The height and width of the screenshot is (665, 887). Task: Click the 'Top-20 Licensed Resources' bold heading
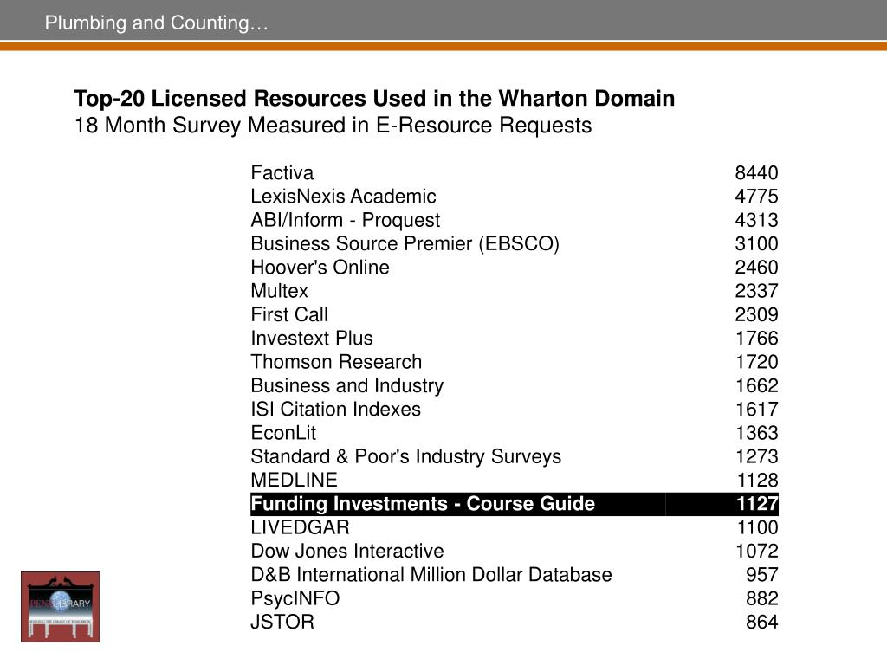(x=374, y=99)
